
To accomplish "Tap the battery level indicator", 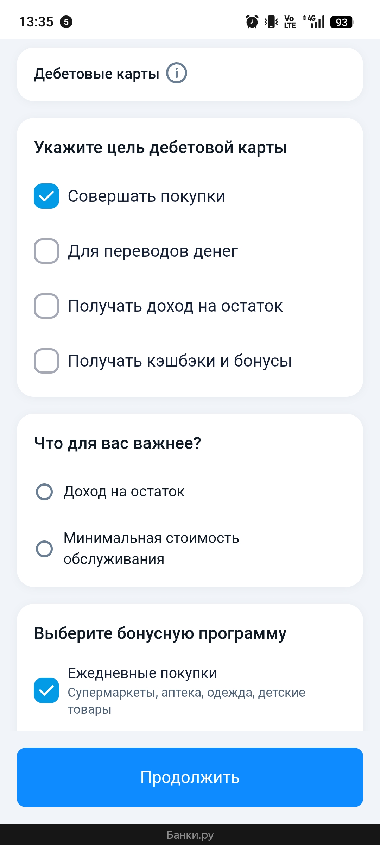I will click(341, 22).
